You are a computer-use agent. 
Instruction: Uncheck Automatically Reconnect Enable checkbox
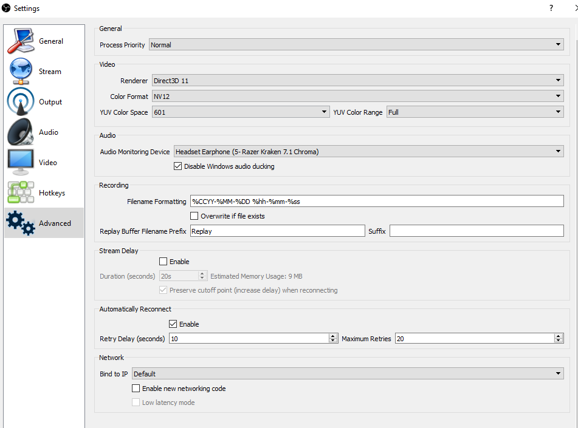[173, 324]
